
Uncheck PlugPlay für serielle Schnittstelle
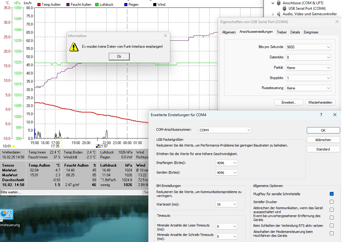point(331,194)
